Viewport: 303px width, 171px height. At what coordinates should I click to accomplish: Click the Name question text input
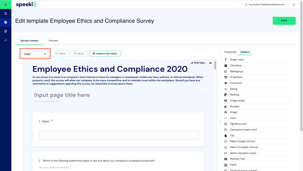coord(118,135)
